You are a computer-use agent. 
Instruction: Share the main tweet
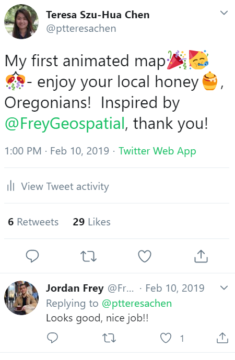tap(201, 256)
